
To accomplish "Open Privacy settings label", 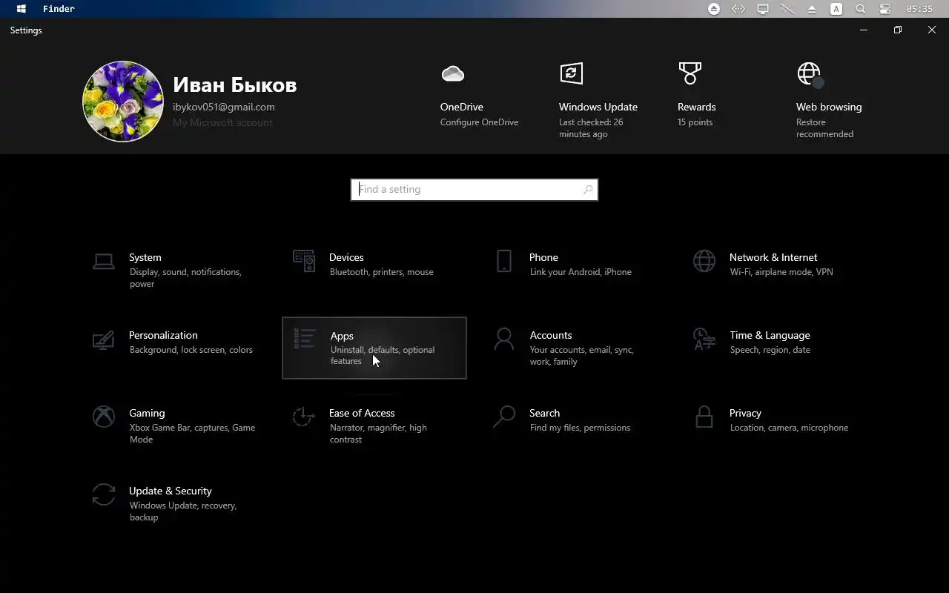I will point(745,413).
